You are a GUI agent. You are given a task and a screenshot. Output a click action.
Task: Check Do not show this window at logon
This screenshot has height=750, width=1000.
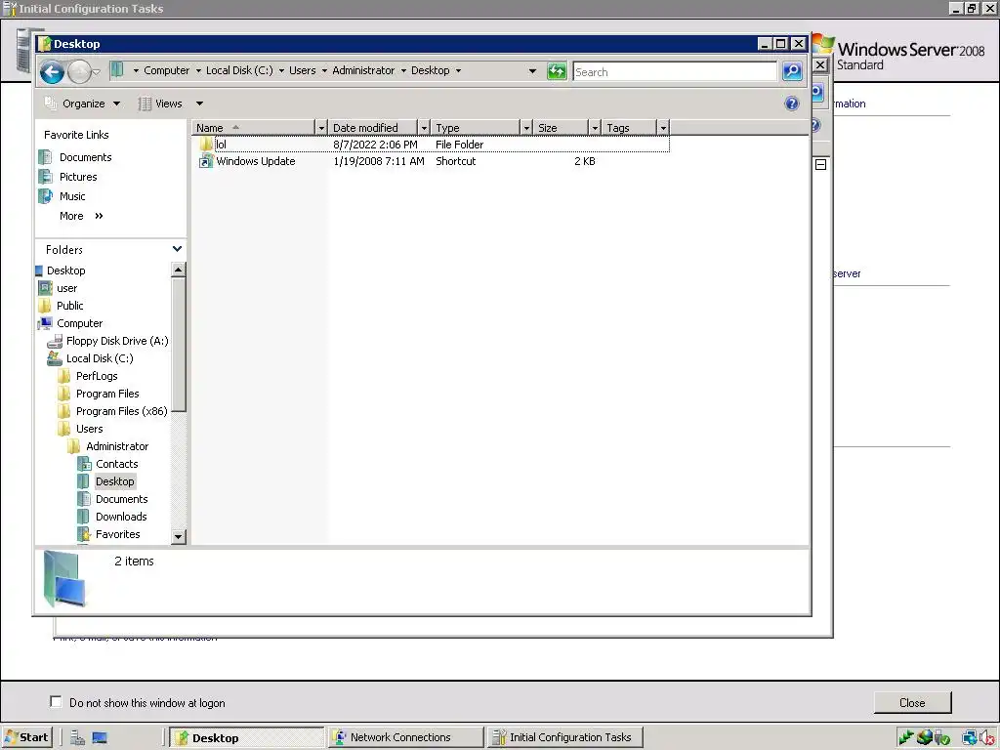click(56, 701)
